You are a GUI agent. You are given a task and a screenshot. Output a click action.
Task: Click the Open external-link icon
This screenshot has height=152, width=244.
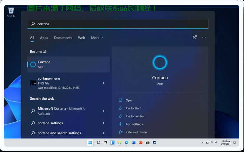[x=121, y=100]
